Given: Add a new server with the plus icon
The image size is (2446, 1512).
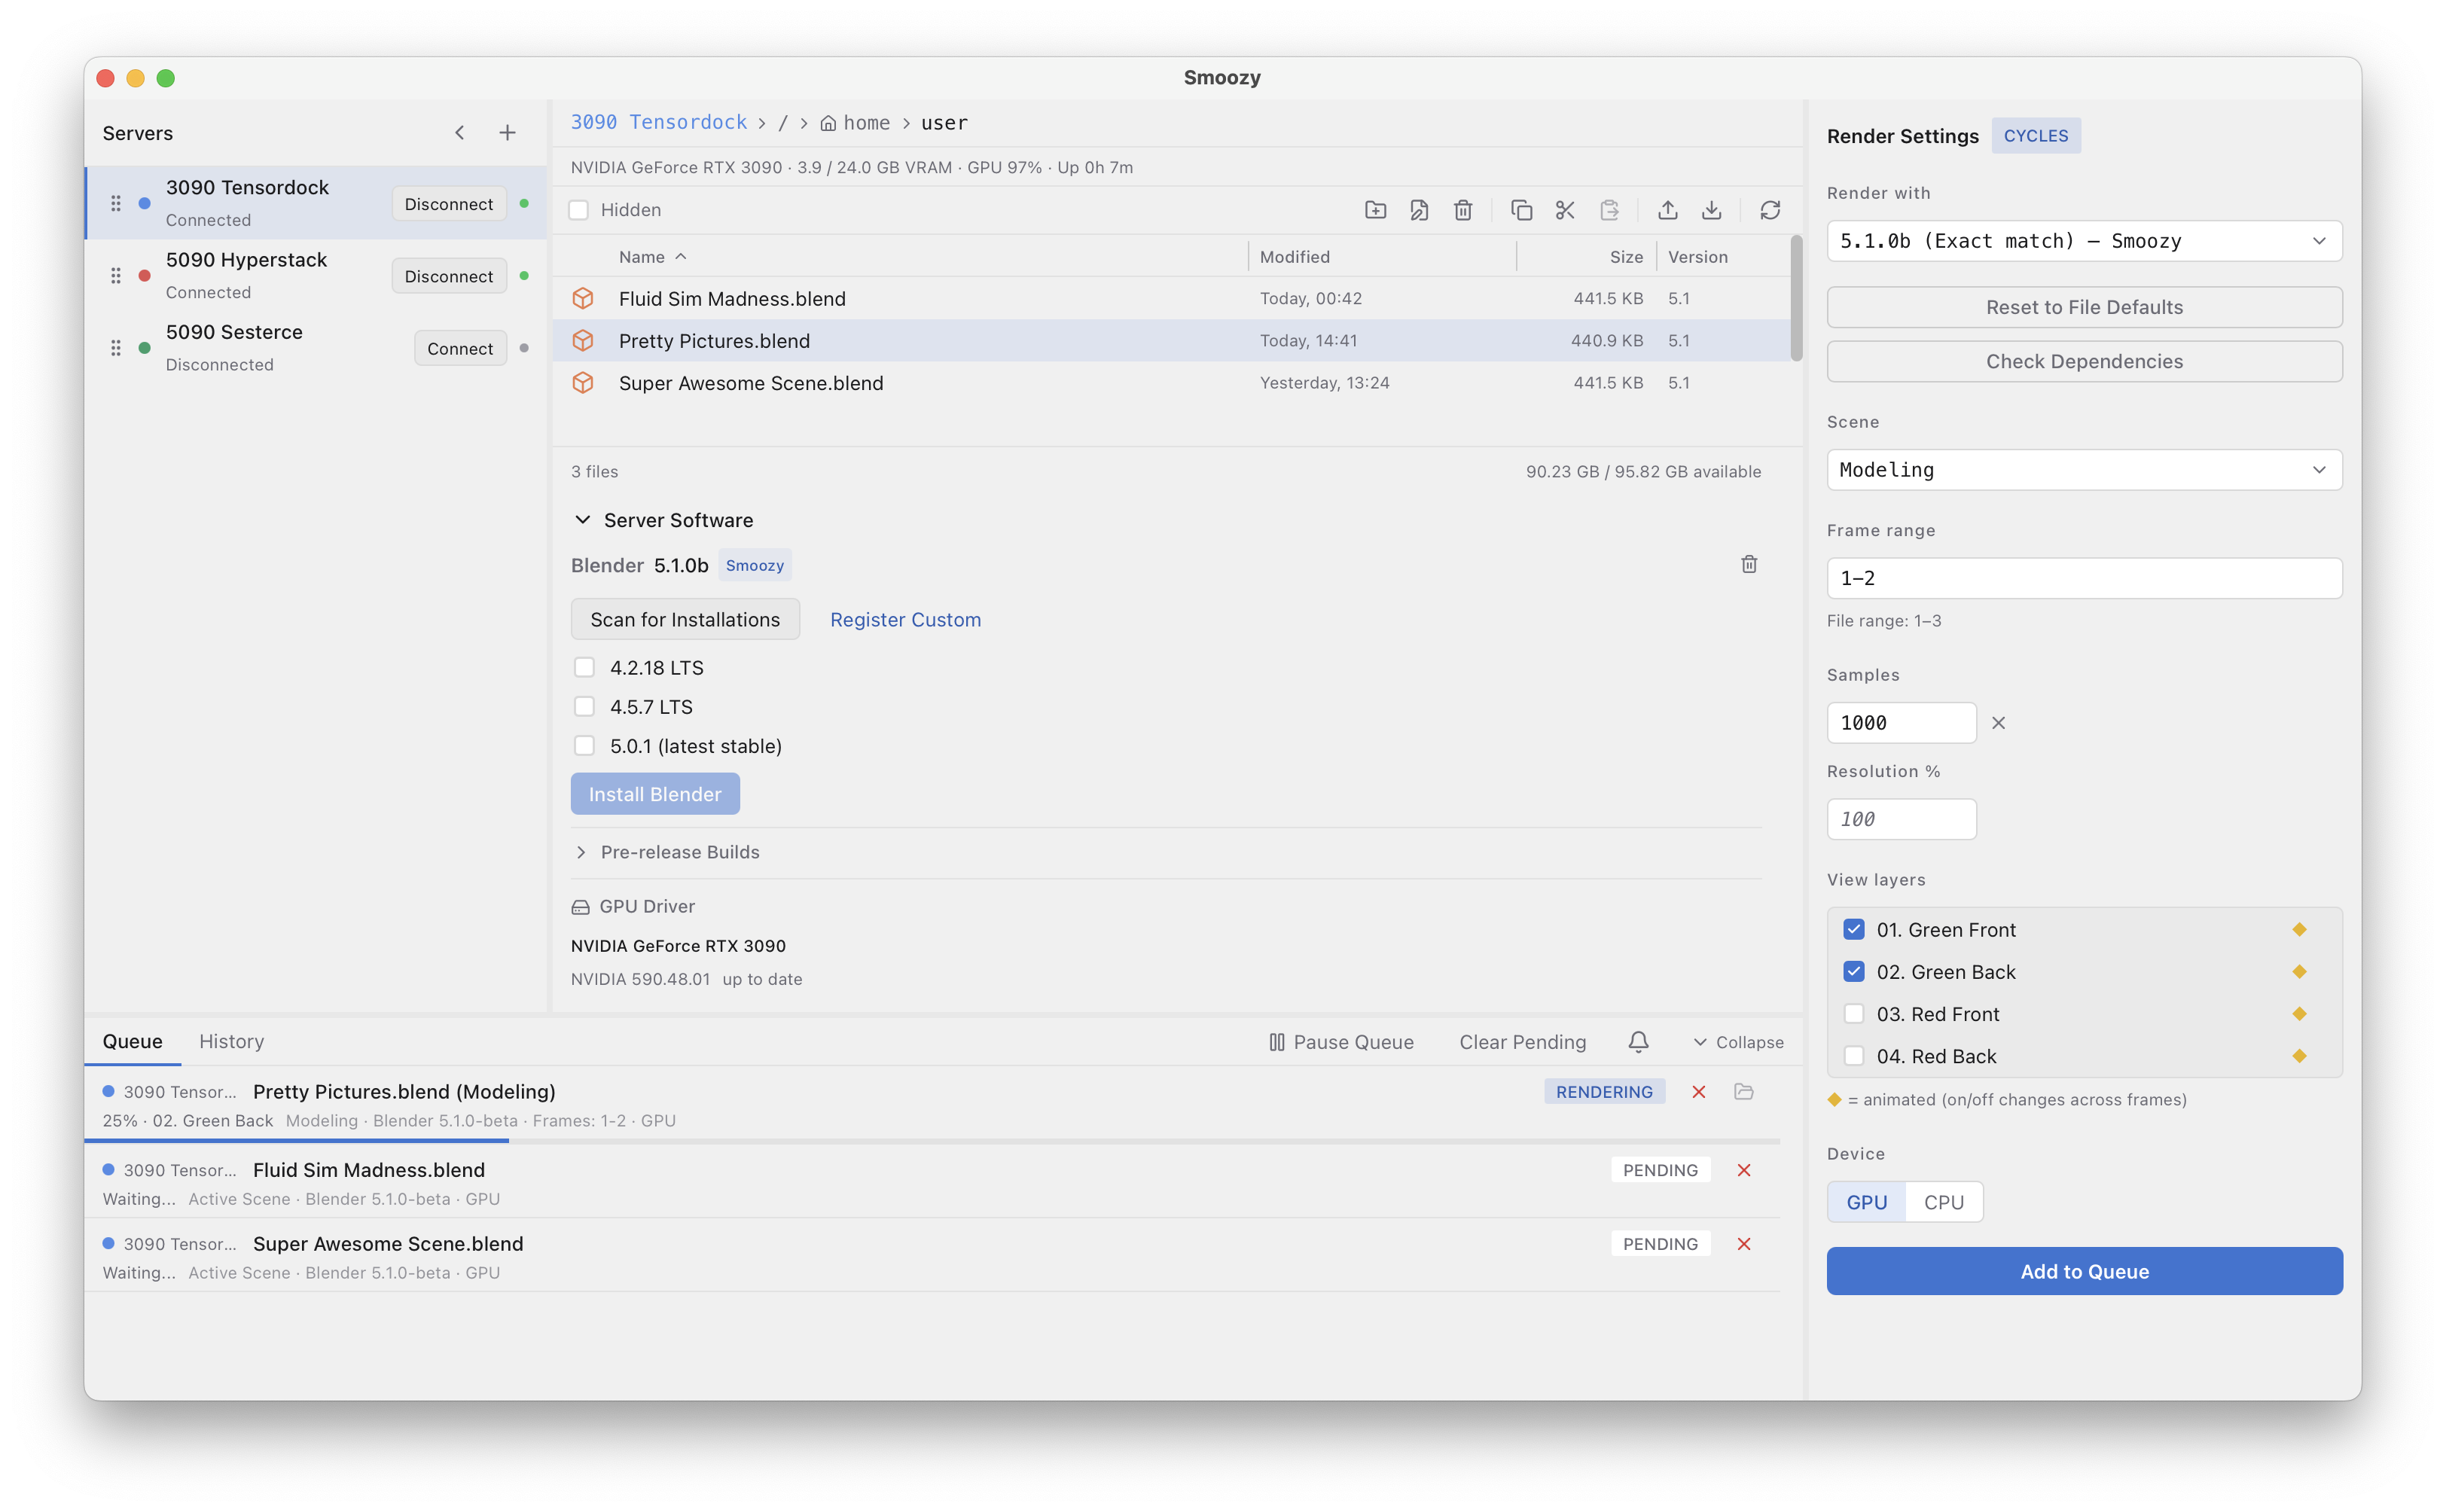Looking at the screenshot, I should pyautogui.click(x=508, y=133).
